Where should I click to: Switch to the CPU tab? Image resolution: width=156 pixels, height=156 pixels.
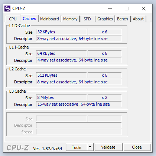point(13,19)
